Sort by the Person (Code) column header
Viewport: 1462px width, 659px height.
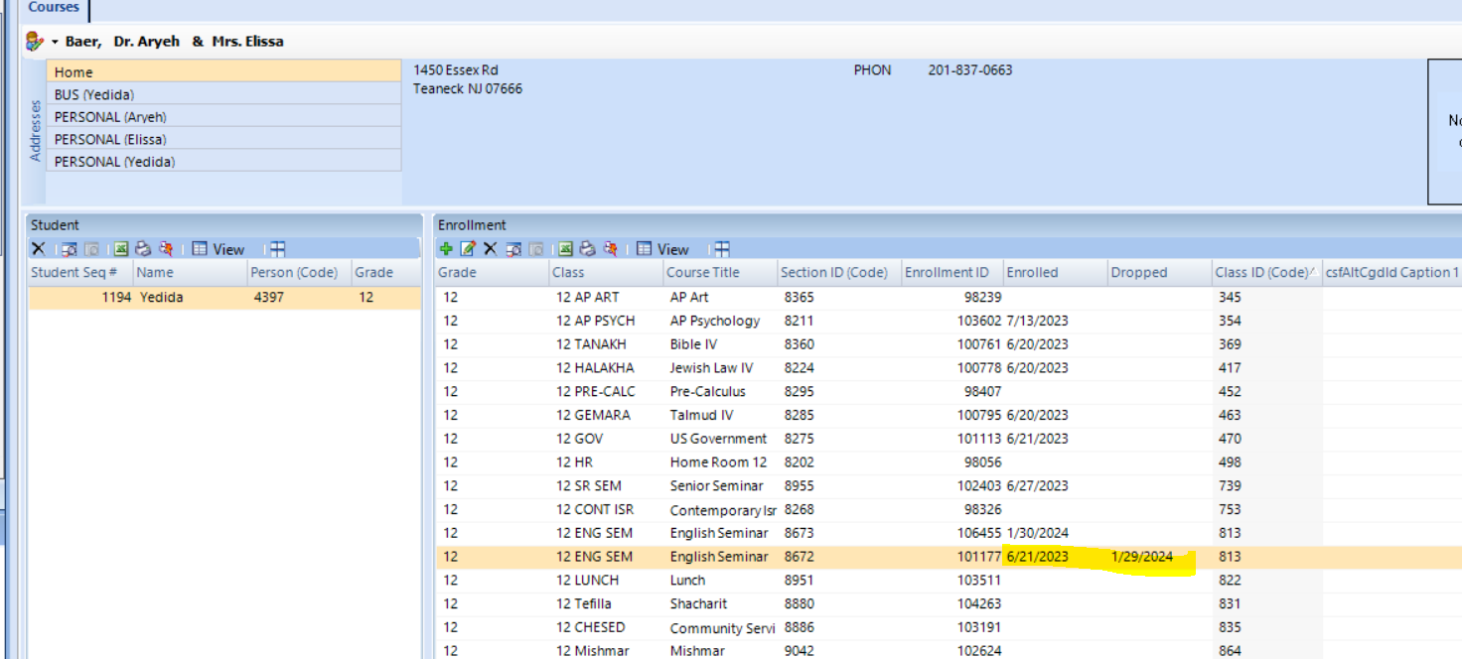tap(298, 272)
